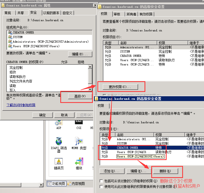The width and height of the screenshot is (204, 193).
Task: Click 读取和执行 entry in CREATOR OWNER permissions
Action: click(17, 77)
